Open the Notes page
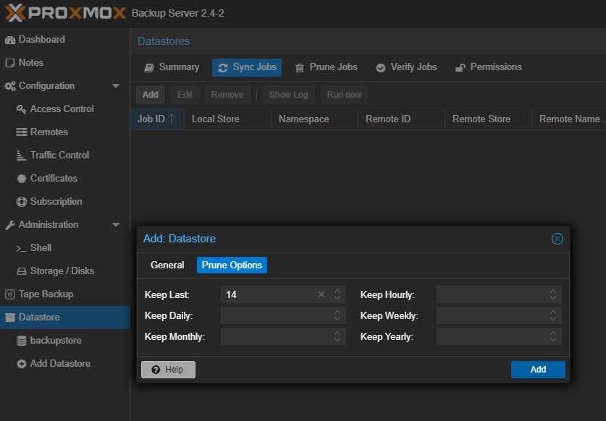Image resolution: width=606 pixels, height=421 pixels. coord(30,63)
